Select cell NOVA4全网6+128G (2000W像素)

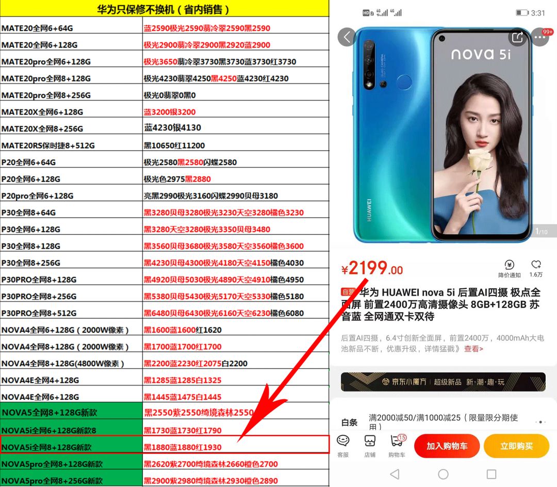pos(71,327)
